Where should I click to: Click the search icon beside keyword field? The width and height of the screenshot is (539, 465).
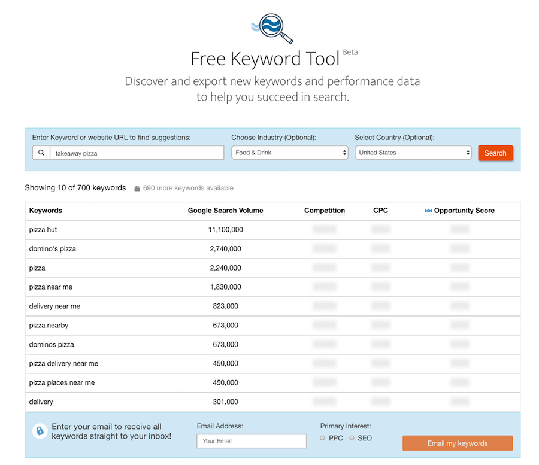point(41,153)
